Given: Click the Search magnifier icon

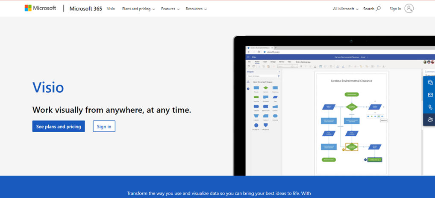Looking at the screenshot, I should coord(379,9).
